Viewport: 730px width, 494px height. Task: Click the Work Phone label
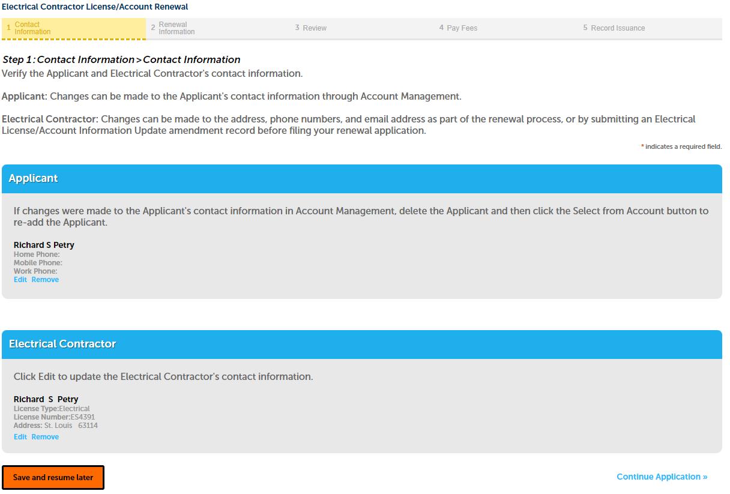(35, 271)
